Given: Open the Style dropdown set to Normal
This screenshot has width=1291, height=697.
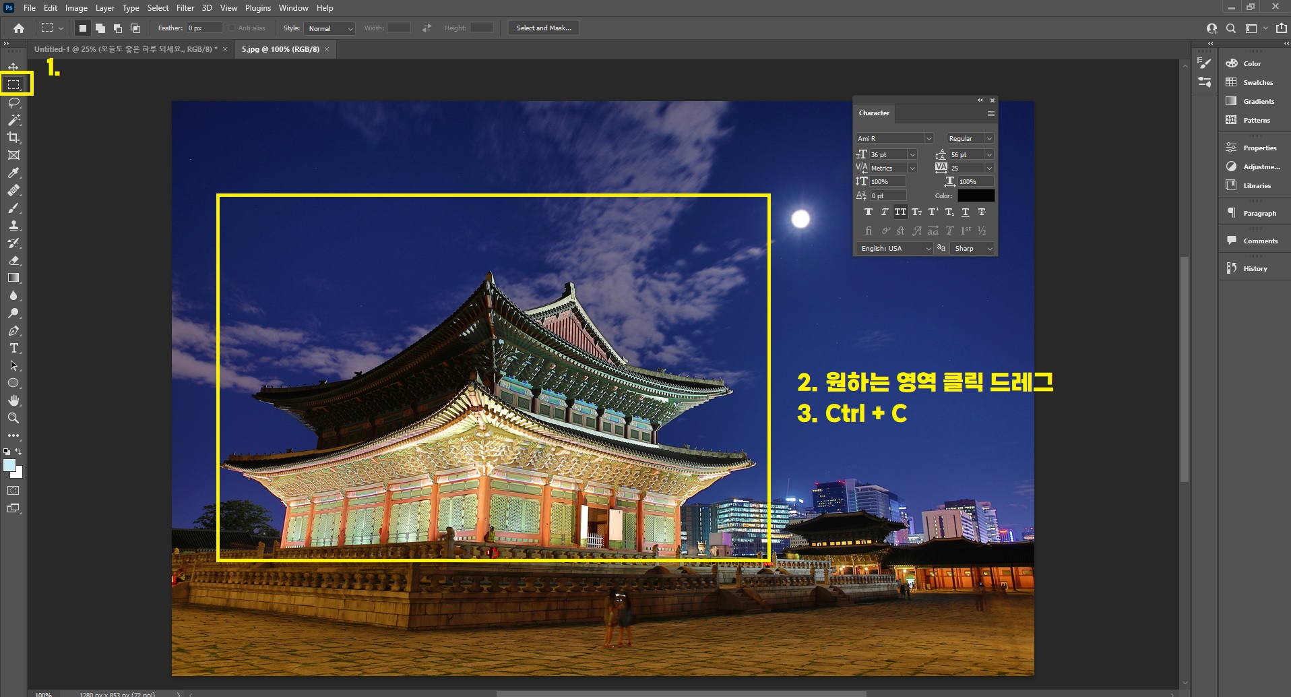Looking at the screenshot, I should 330,28.
